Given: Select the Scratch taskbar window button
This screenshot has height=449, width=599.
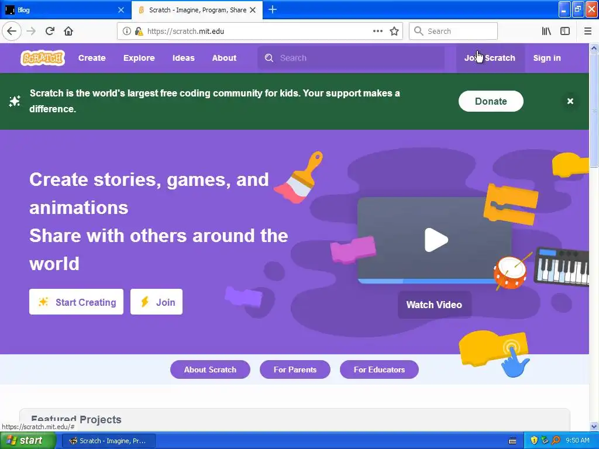Looking at the screenshot, I should pos(108,441).
